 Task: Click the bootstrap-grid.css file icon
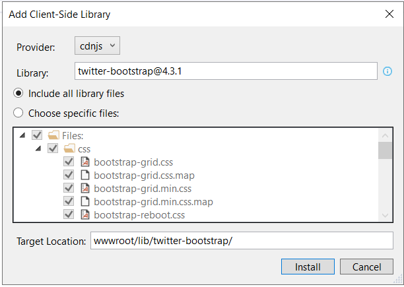coord(85,162)
